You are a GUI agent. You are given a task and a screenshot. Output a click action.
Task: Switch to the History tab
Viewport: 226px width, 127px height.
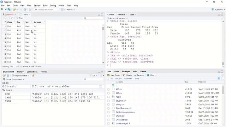click(20, 72)
